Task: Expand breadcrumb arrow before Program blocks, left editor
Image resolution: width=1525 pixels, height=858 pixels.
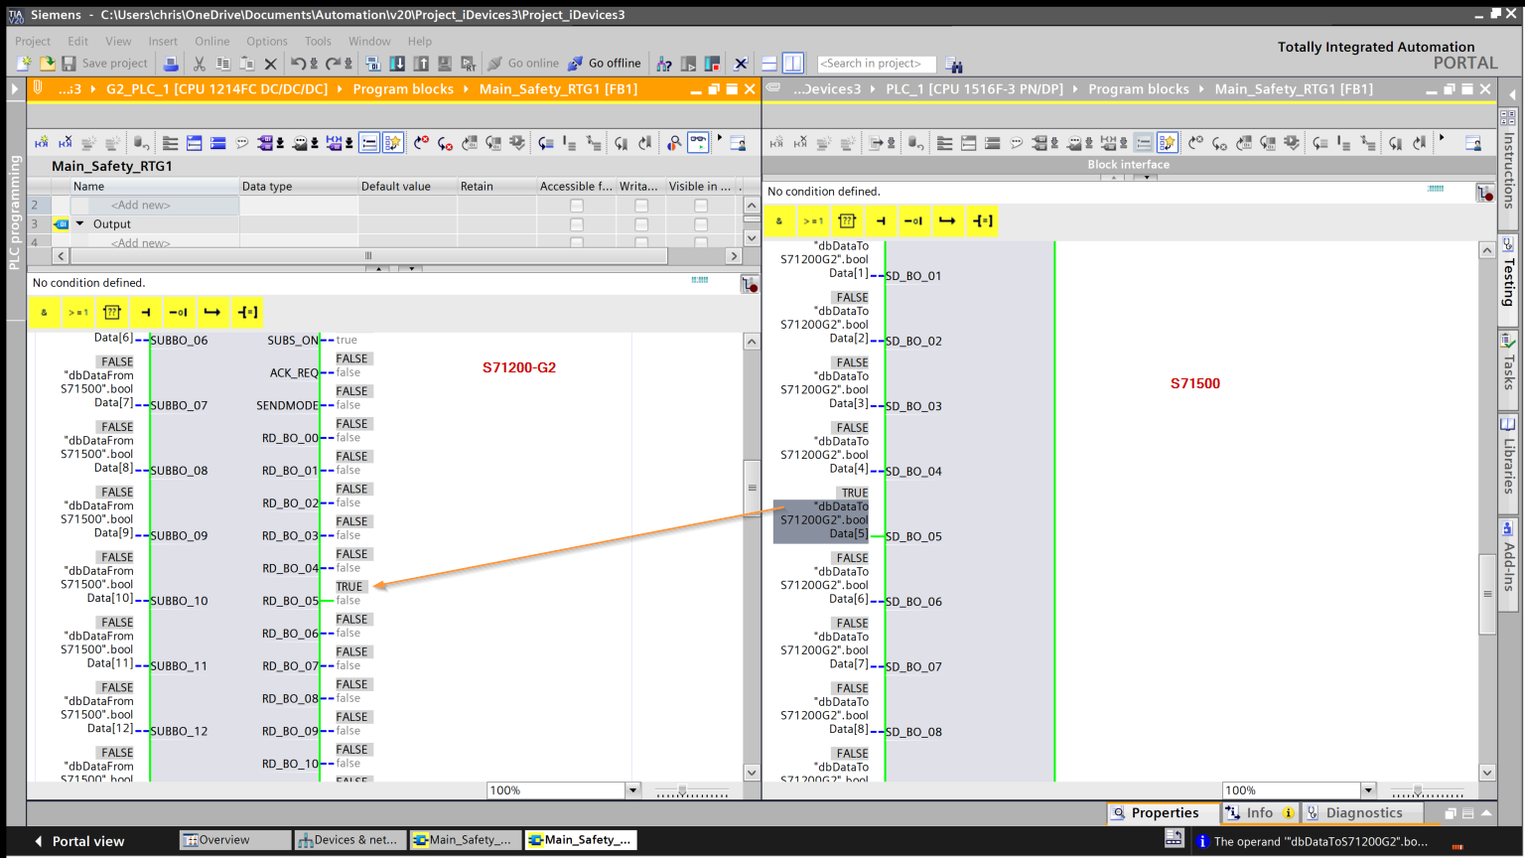Action: [340, 89]
